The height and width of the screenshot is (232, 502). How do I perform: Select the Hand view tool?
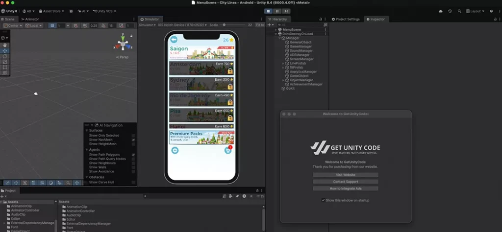click(5, 46)
